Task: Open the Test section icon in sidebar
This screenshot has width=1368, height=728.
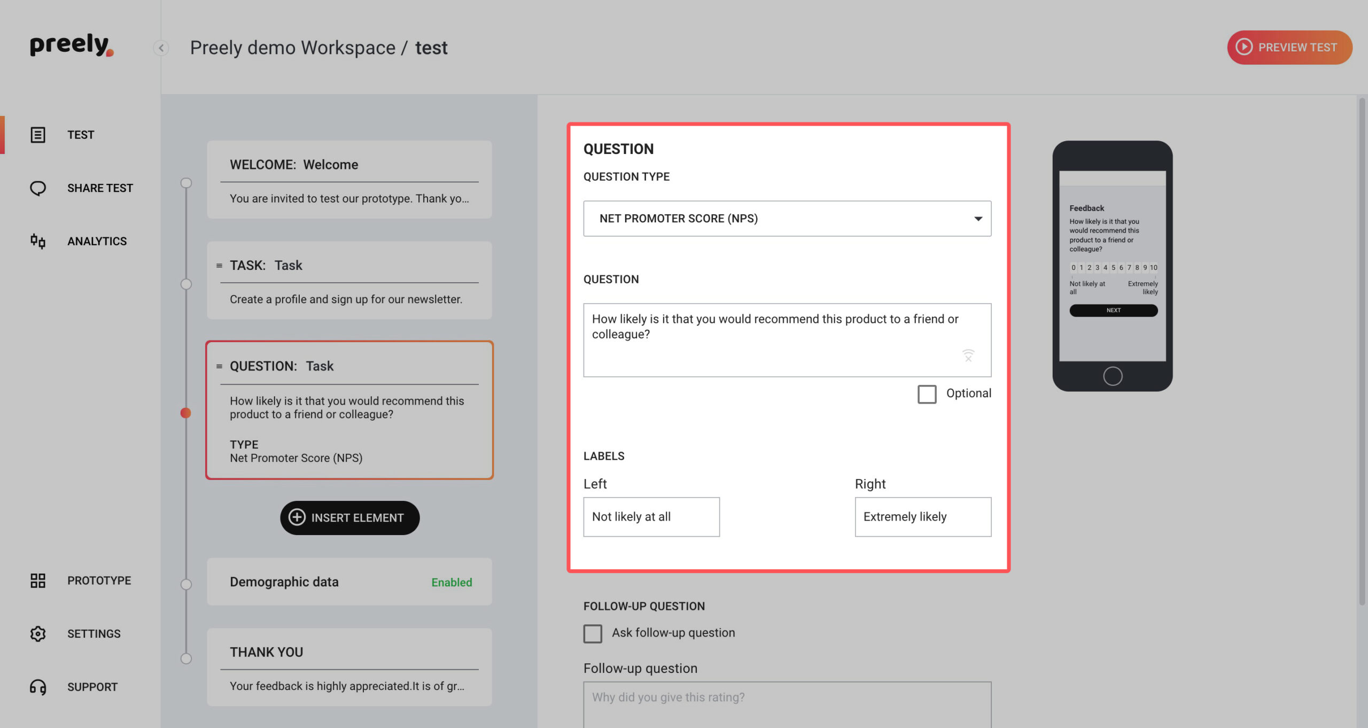Action: [37, 135]
